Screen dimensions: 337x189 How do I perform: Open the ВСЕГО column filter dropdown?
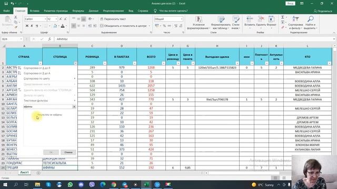pos(163,63)
